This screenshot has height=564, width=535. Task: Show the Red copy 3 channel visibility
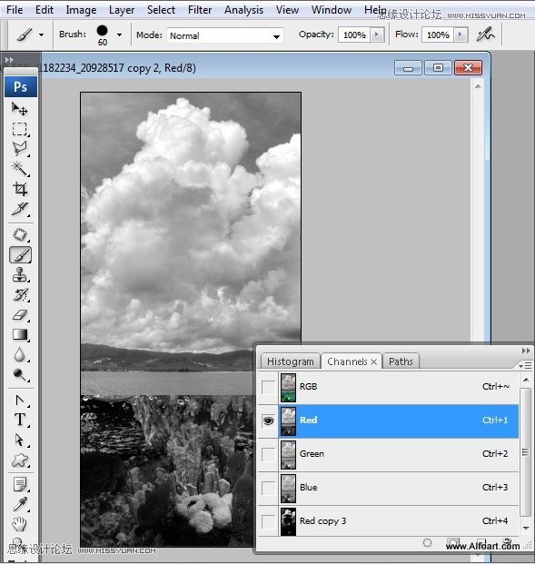(268, 521)
